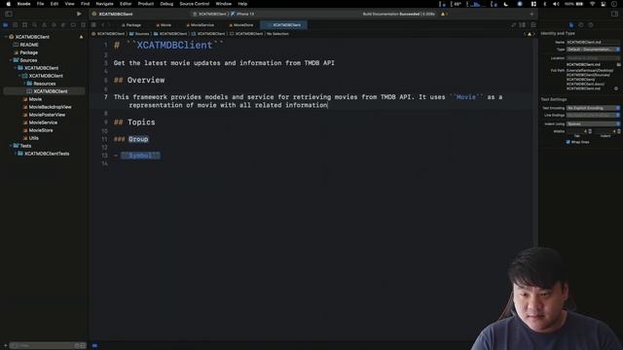The height and width of the screenshot is (350, 623).
Task: Open the Line Endings dropdown
Action: tap(593, 115)
